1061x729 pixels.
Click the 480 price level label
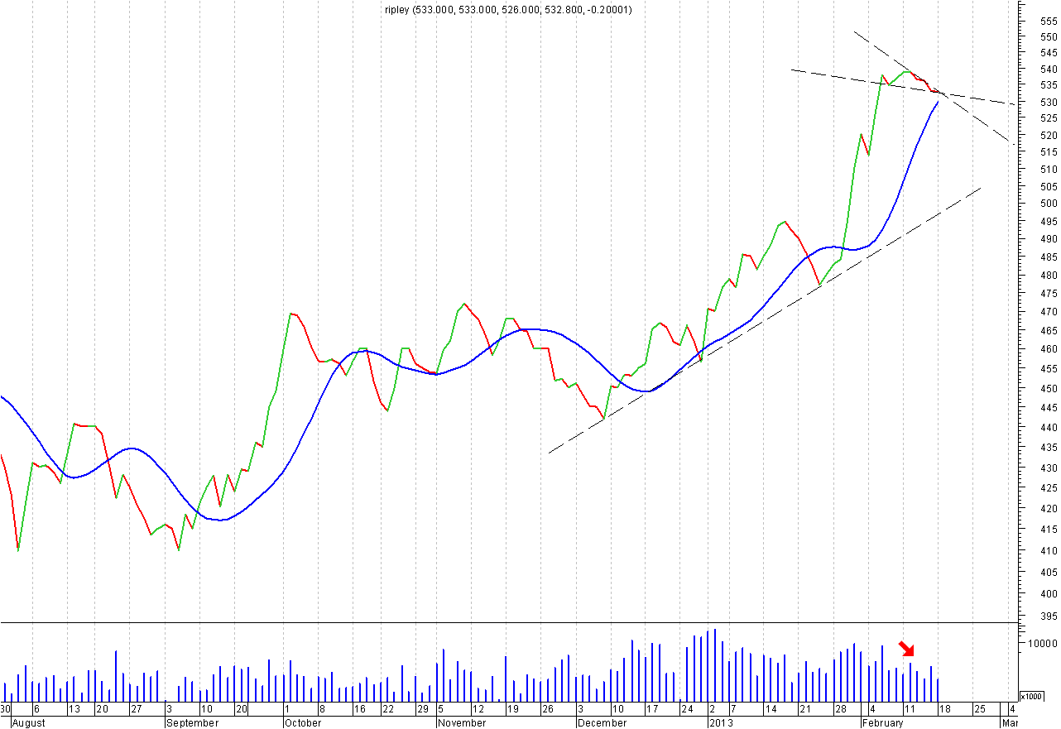coord(1048,275)
